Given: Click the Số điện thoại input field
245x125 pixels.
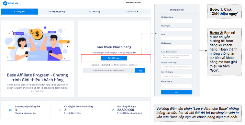Looking at the screenshot, I should [x=177, y=47].
